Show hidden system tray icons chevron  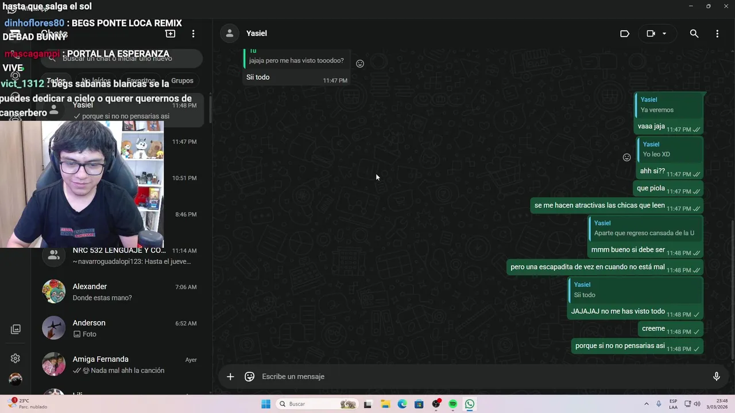click(x=646, y=404)
